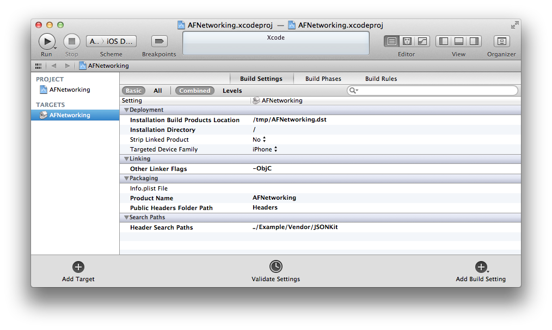
Task: Toggle the Utilities pane view
Action: tap(474, 41)
